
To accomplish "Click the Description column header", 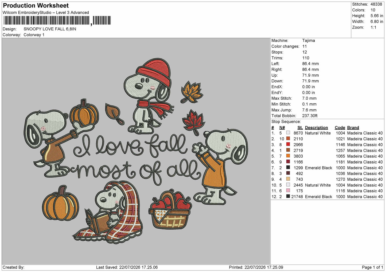I will point(316,128).
